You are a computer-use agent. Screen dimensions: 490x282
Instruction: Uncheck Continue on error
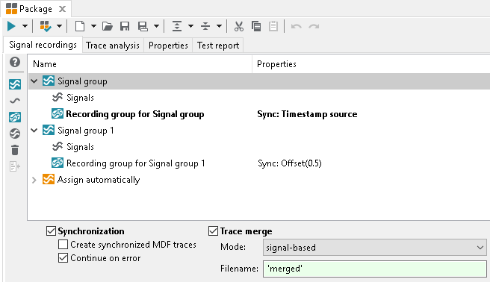click(x=63, y=258)
